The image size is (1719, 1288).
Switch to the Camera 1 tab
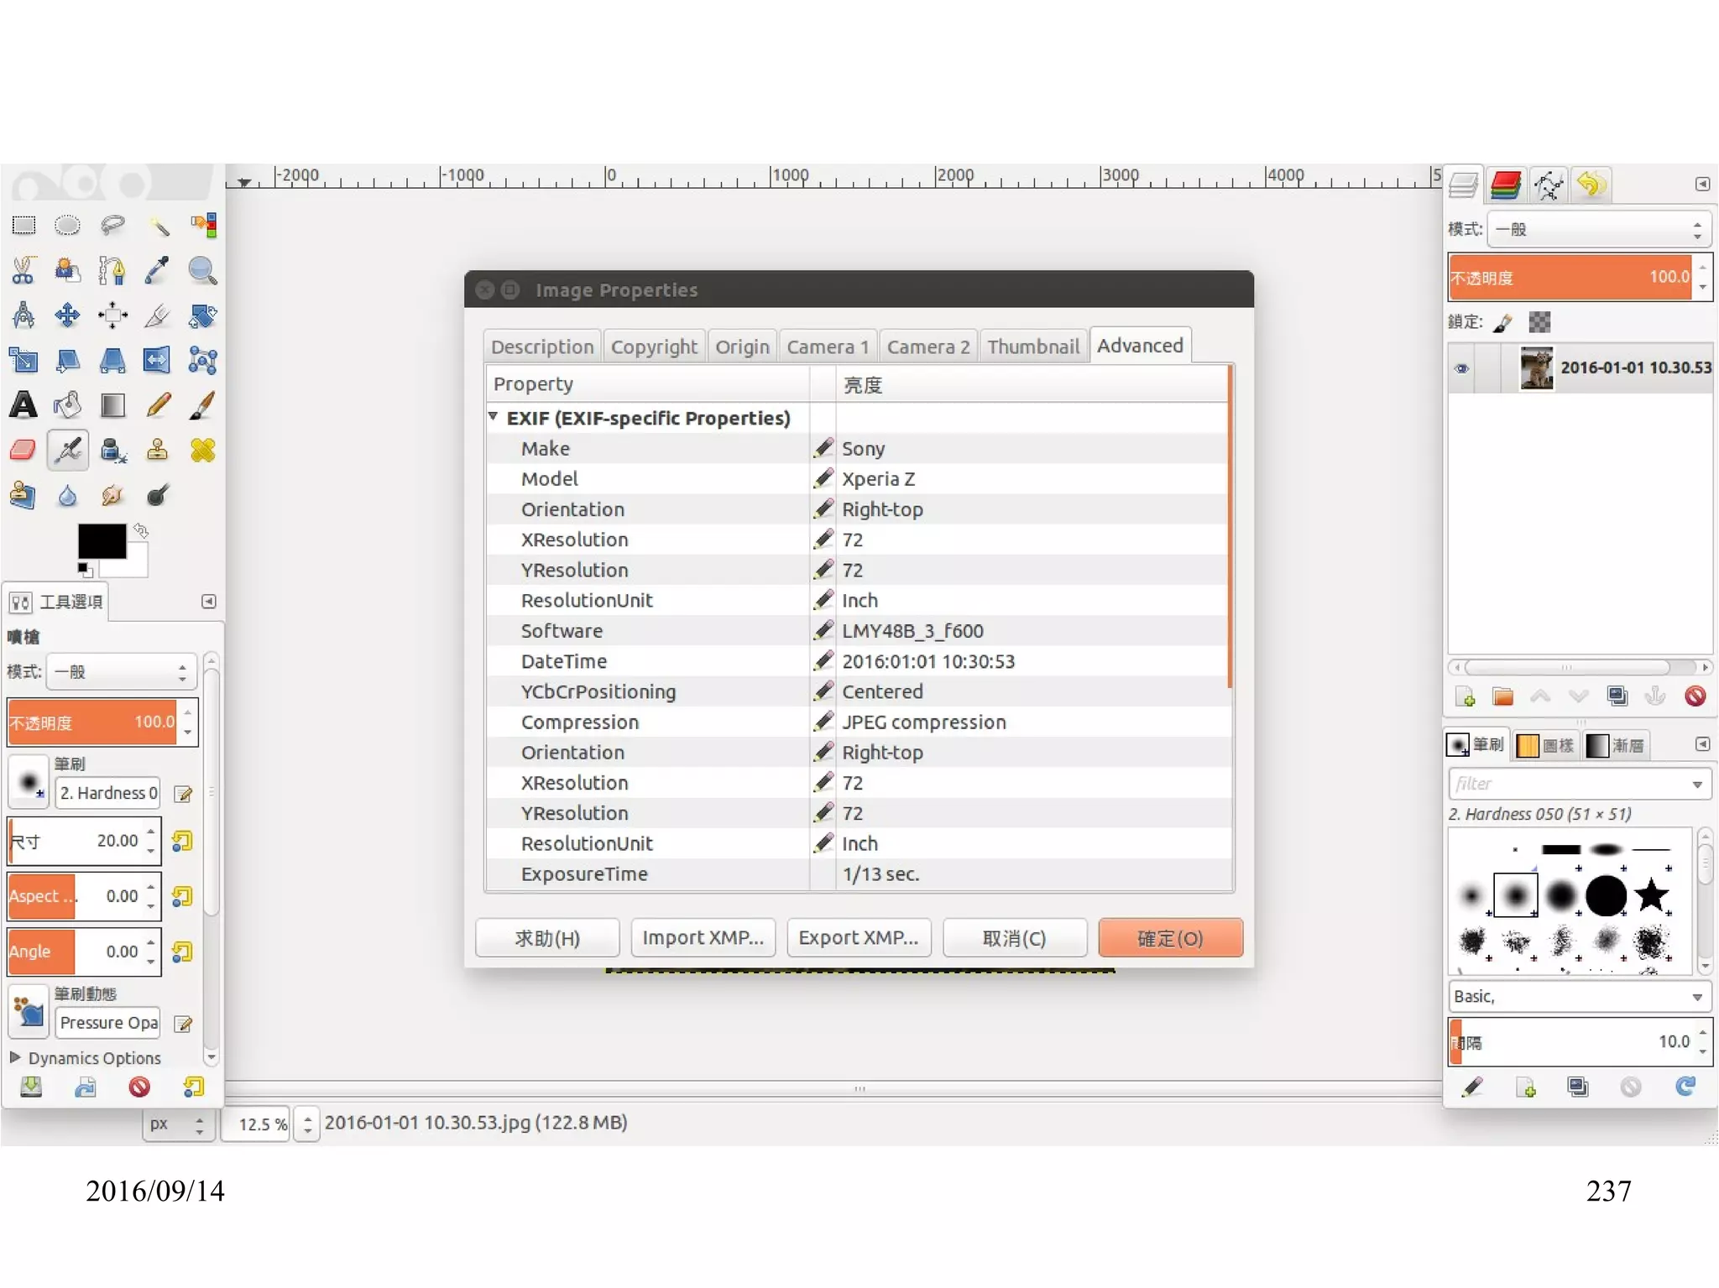[x=827, y=347]
